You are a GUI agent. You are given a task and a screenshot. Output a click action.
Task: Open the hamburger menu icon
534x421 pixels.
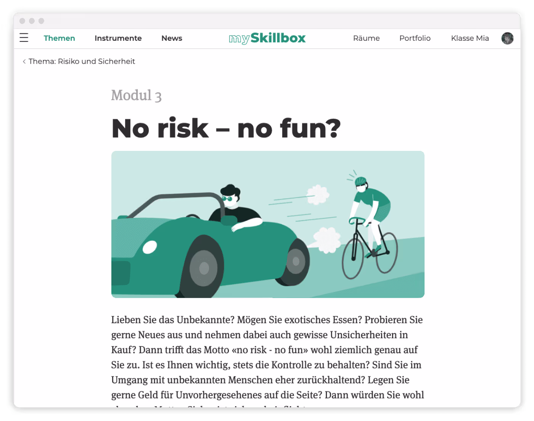[x=24, y=38]
